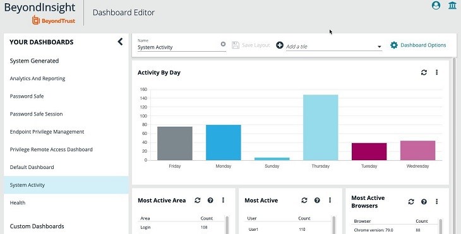This screenshot has height=234, width=461.
Task: Select Endpoint Privilege Management dashboard
Action: tap(66, 132)
